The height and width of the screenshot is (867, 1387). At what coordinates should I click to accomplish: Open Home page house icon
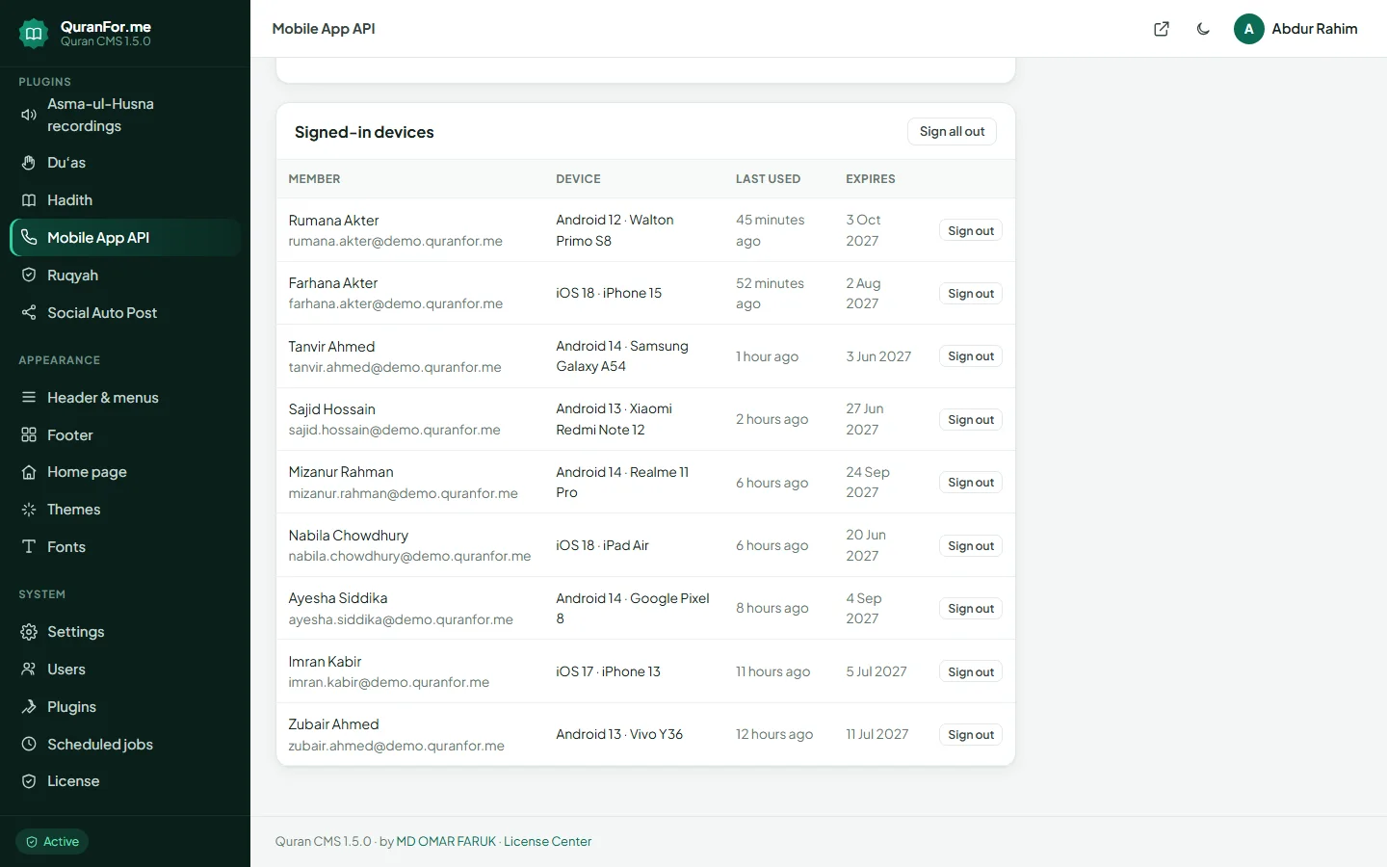29,472
